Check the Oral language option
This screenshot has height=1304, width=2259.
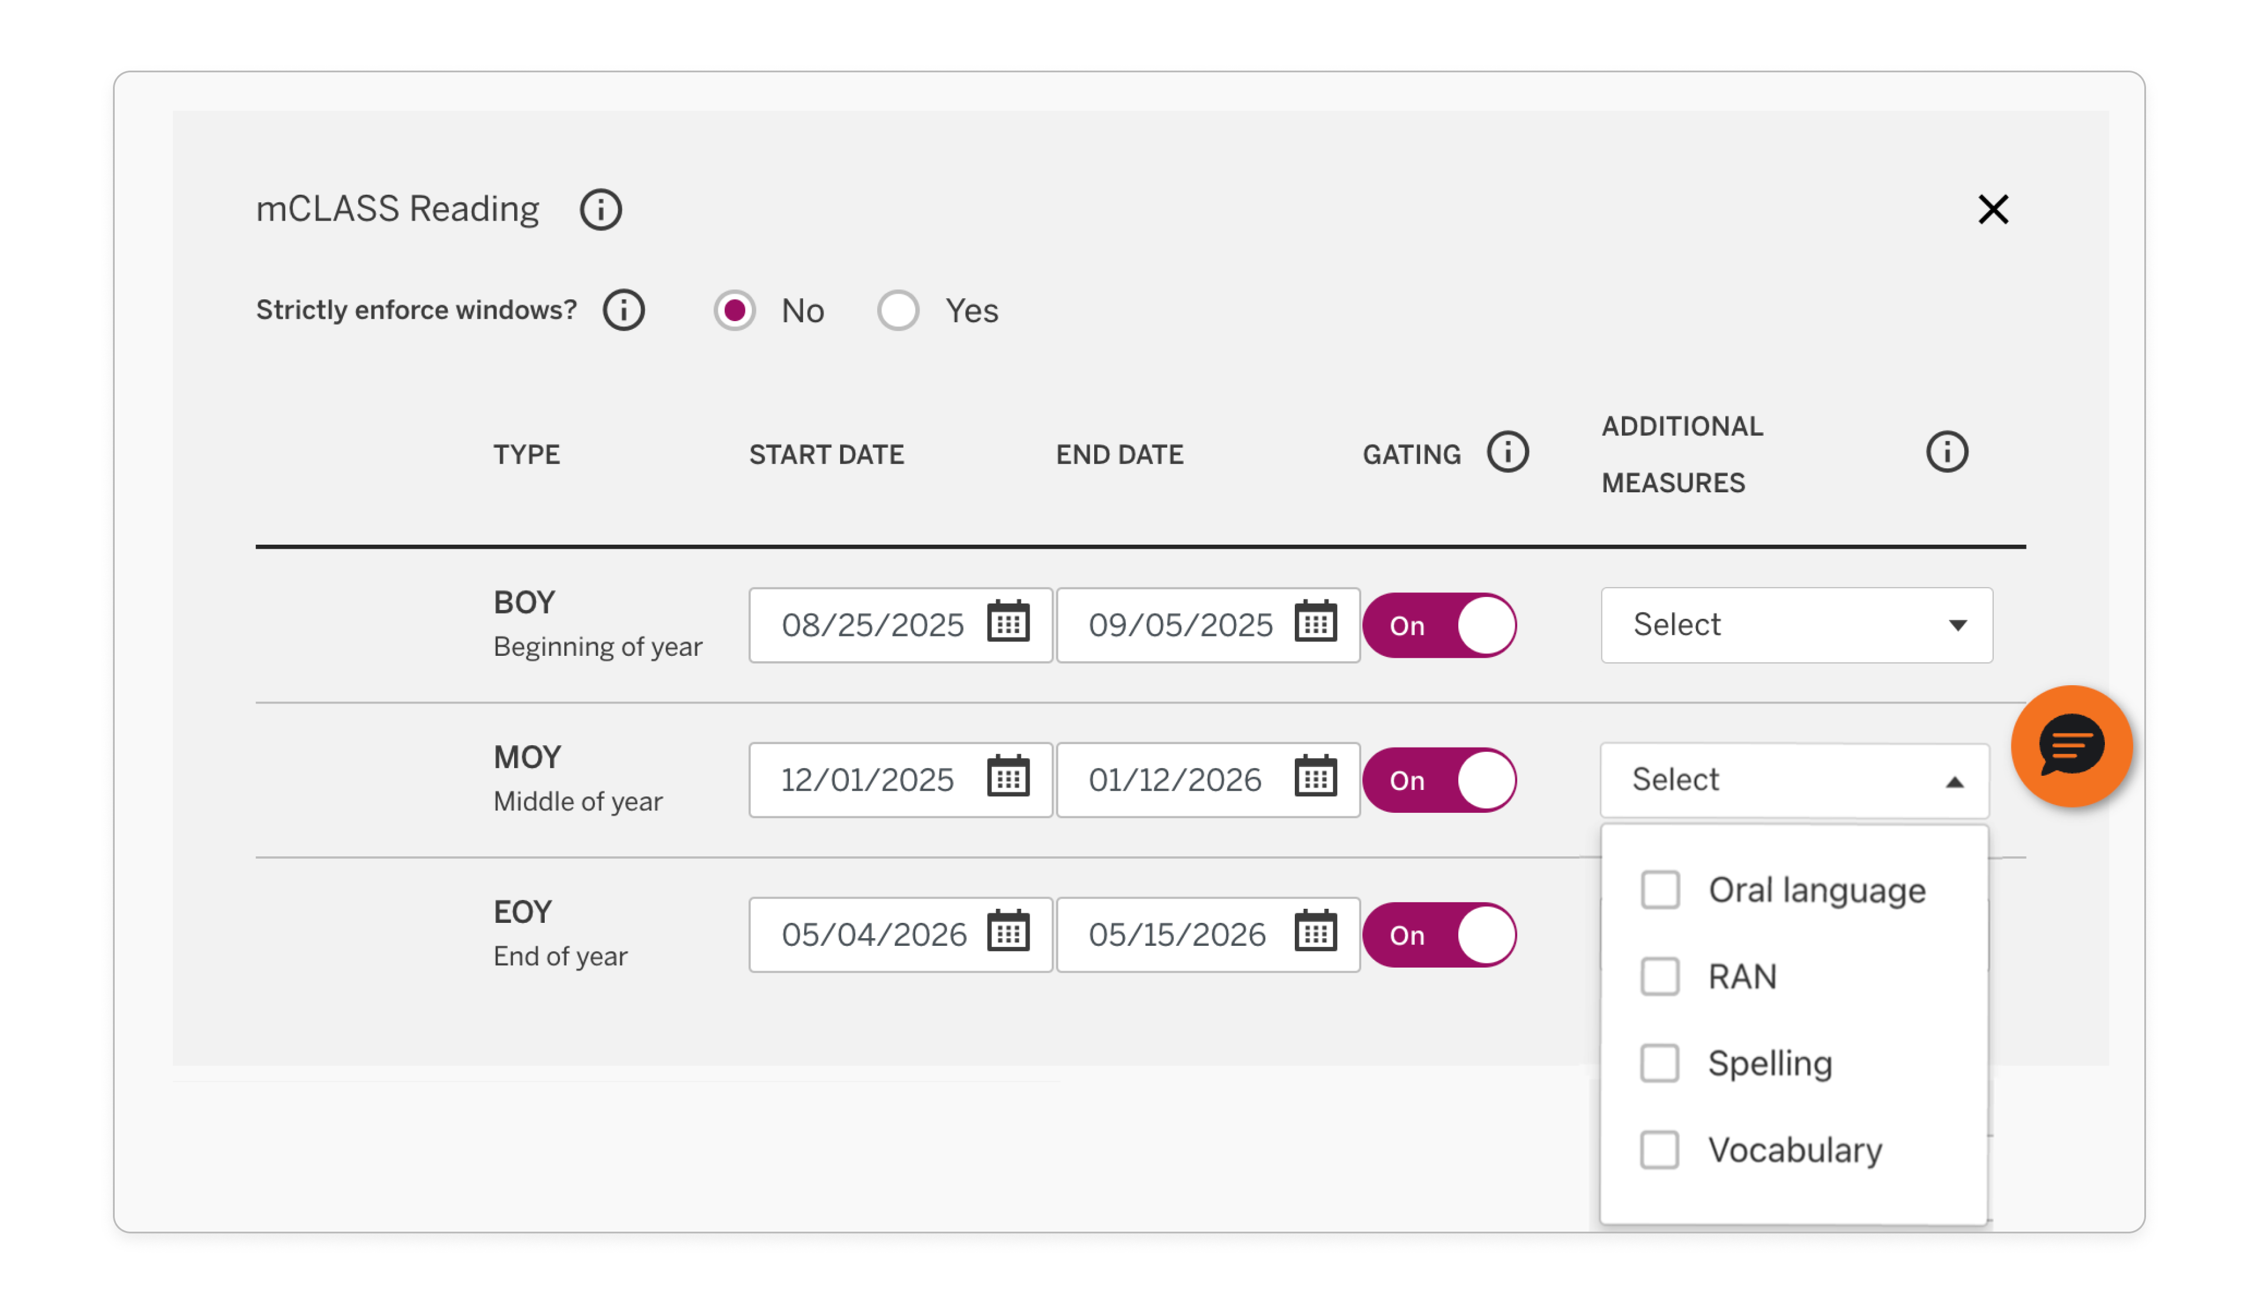tap(1659, 889)
